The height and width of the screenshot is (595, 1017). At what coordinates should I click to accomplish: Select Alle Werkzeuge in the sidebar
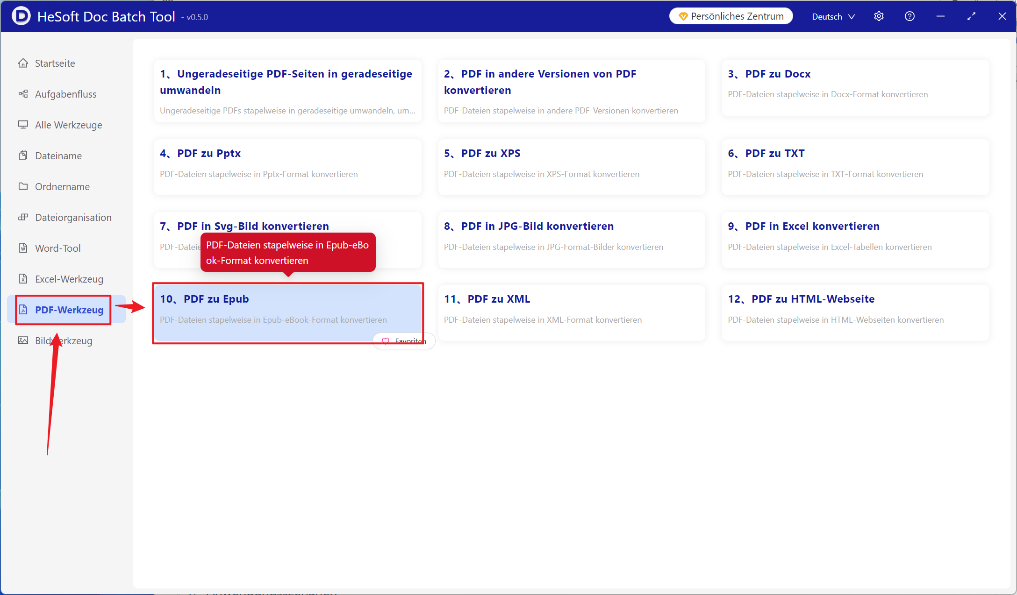[x=66, y=125]
